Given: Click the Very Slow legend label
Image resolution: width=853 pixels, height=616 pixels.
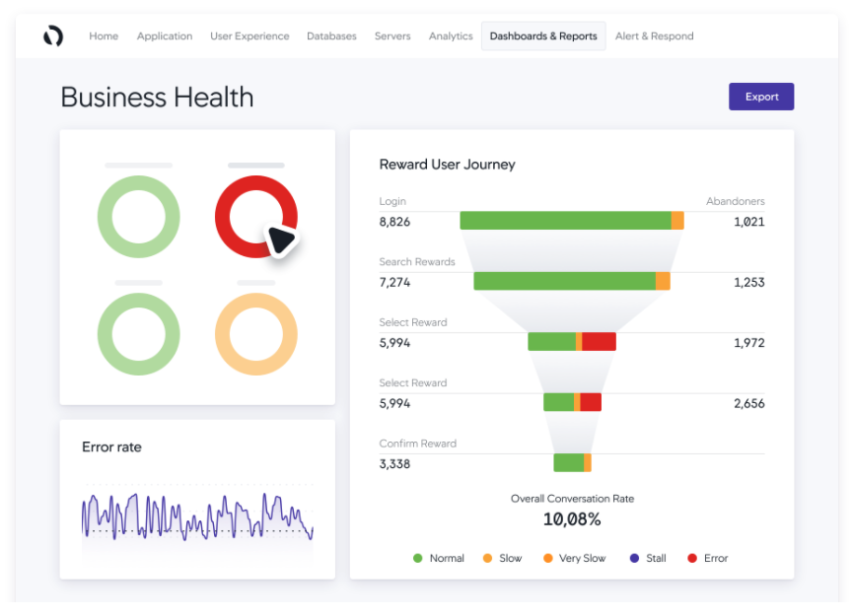Looking at the screenshot, I should [x=582, y=558].
